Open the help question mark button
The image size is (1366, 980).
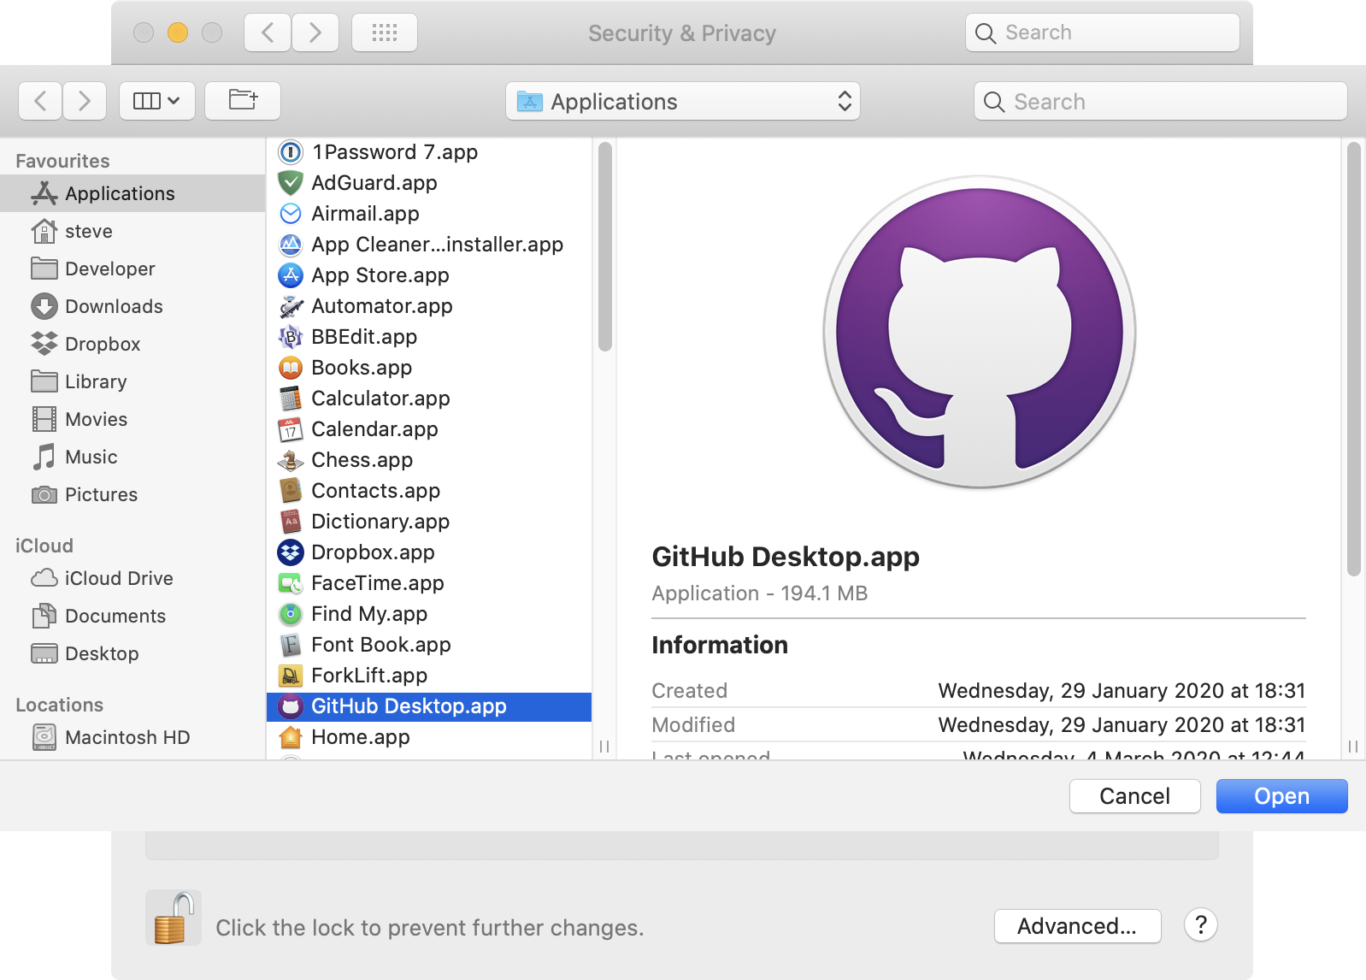tap(1200, 925)
